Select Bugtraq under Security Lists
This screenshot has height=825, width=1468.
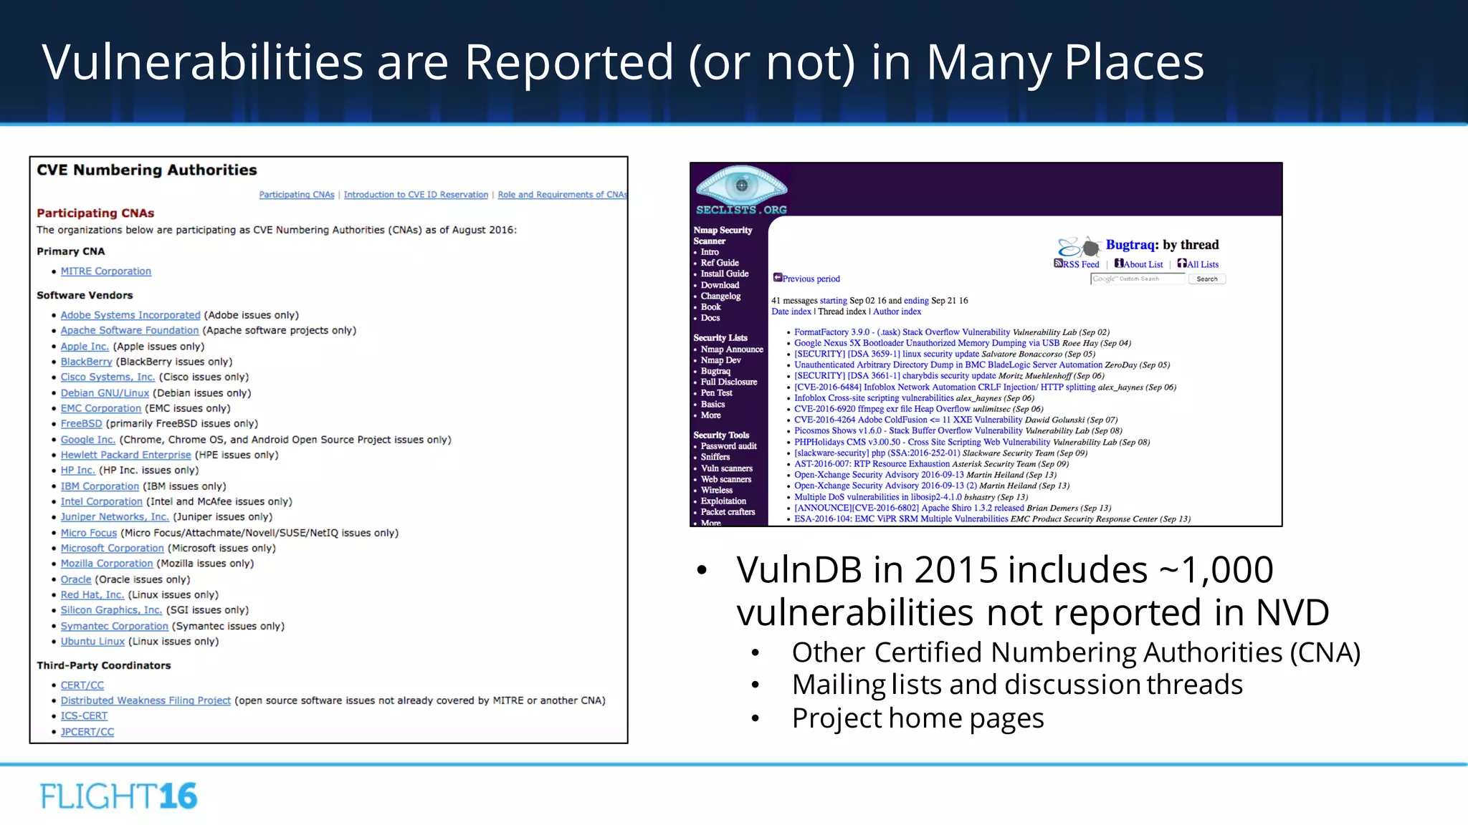[715, 371]
